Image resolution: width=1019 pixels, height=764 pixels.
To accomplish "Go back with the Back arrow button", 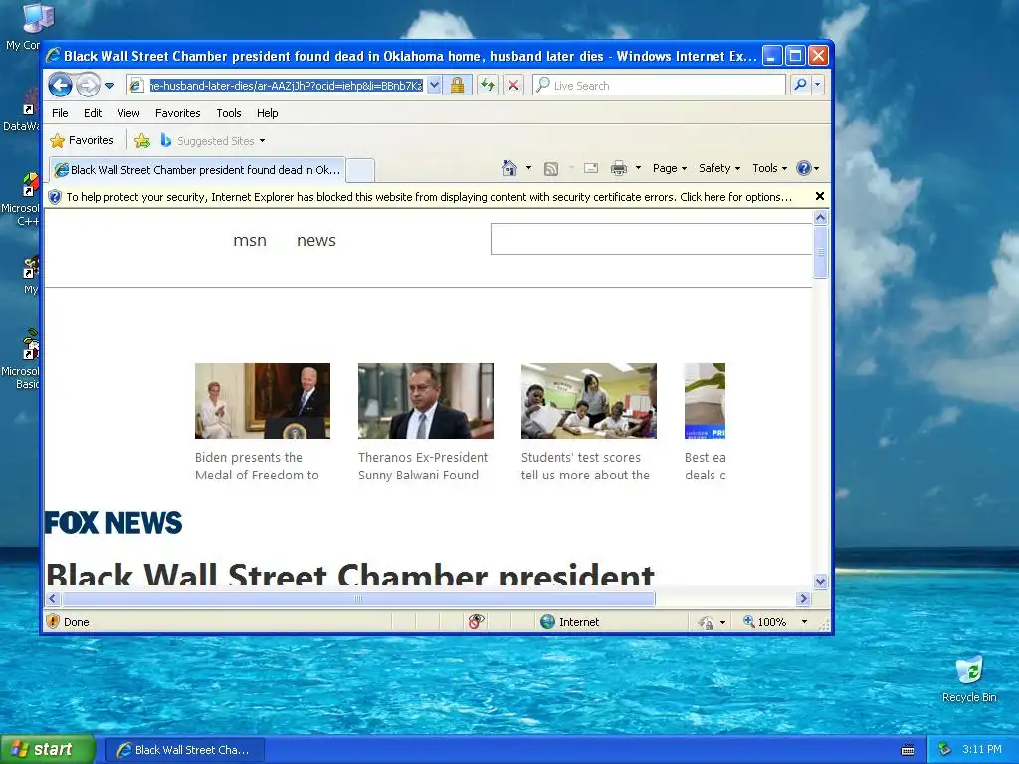I will pos(61,85).
